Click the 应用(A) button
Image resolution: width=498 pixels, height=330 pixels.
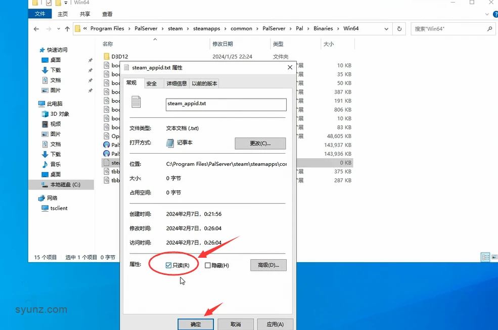tap(275, 324)
